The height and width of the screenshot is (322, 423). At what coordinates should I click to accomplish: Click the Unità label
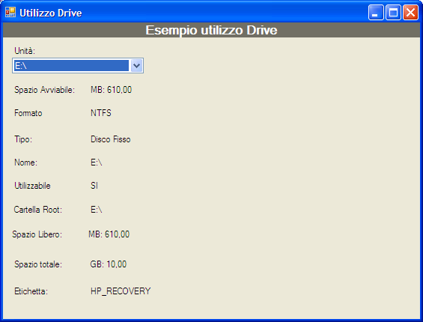pyautogui.click(x=25, y=51)
